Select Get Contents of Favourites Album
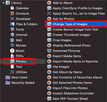This screenshot has width=107, height=102. tap(77, 77)
